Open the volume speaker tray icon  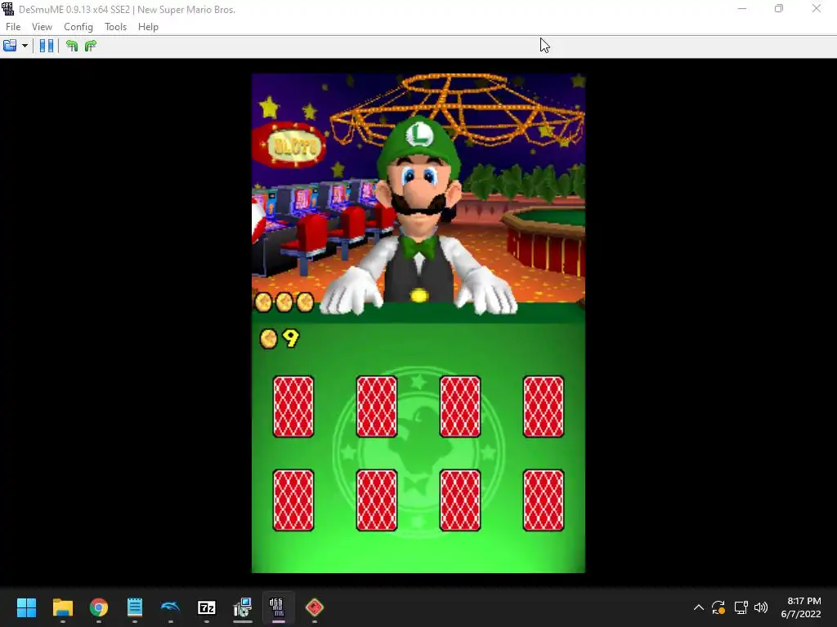[x=761, y=607]
